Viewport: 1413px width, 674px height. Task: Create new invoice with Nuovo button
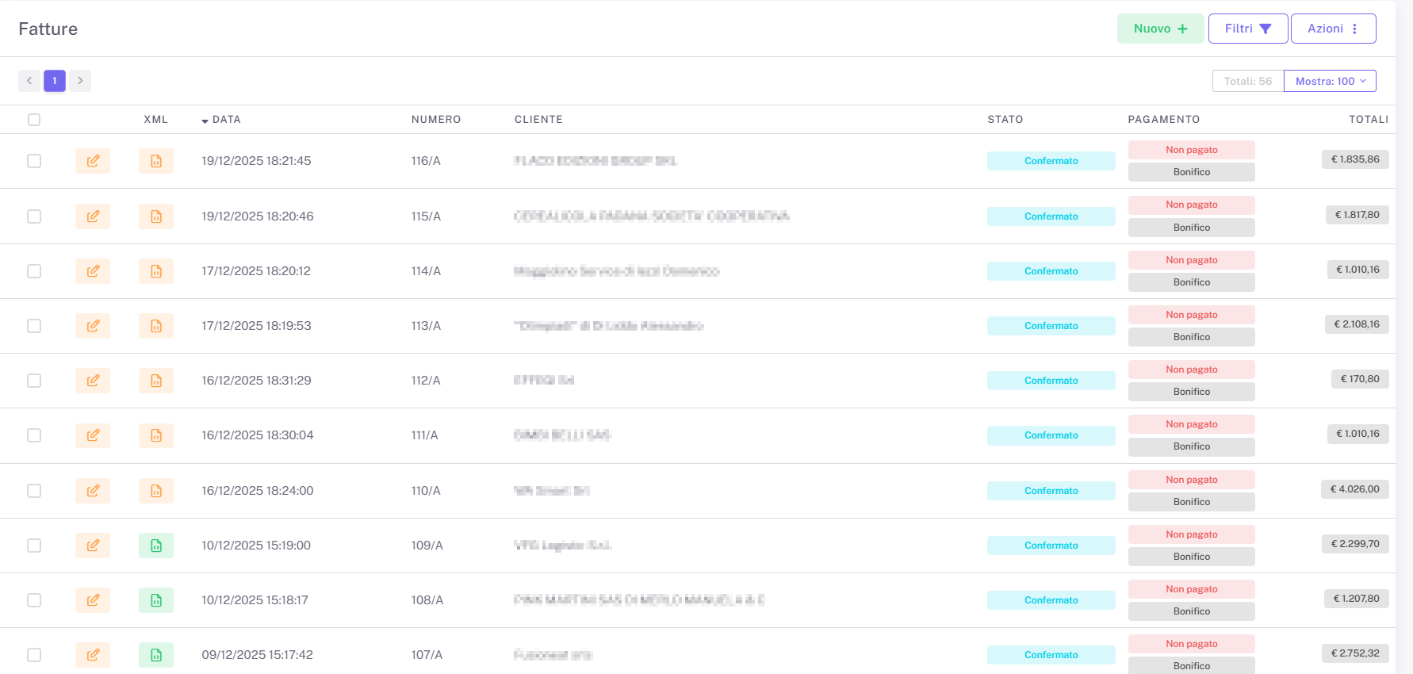1160,29
